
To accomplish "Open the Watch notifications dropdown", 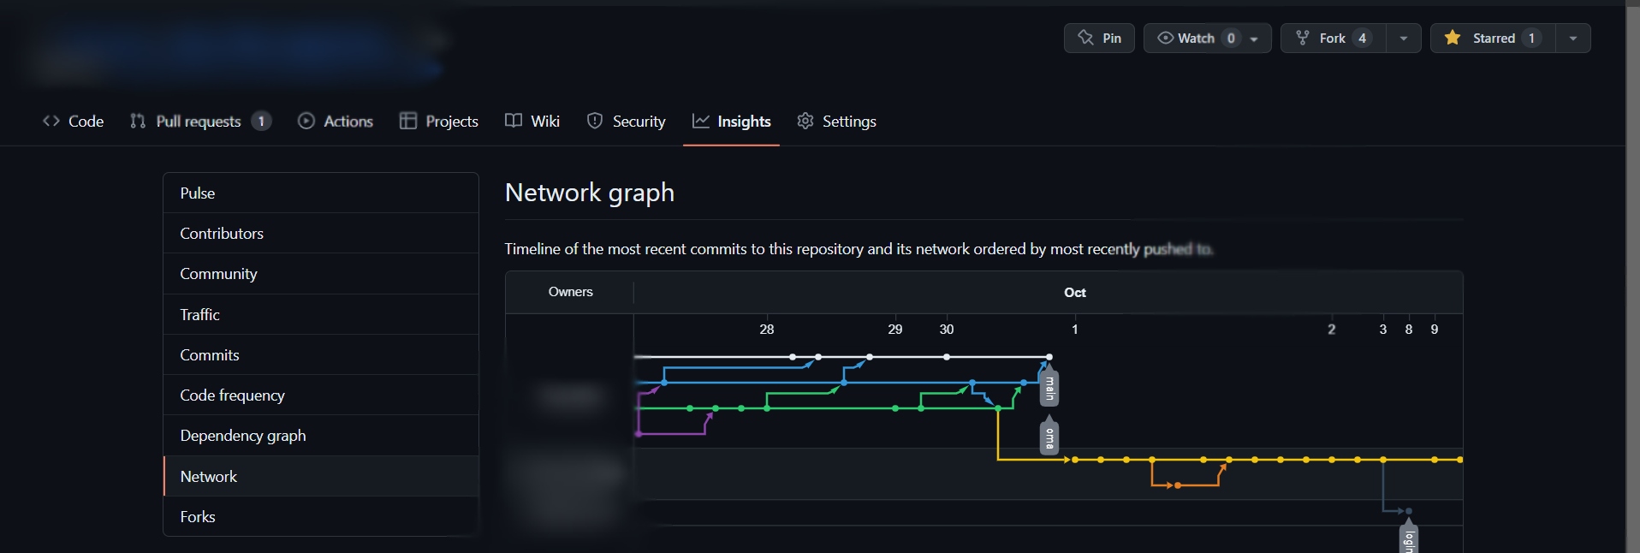I will coord(1253,38).
